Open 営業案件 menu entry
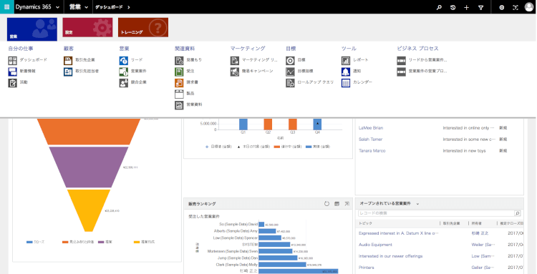Image resolution: width=537 pixels, height=274 pixels. click(133, 71)
